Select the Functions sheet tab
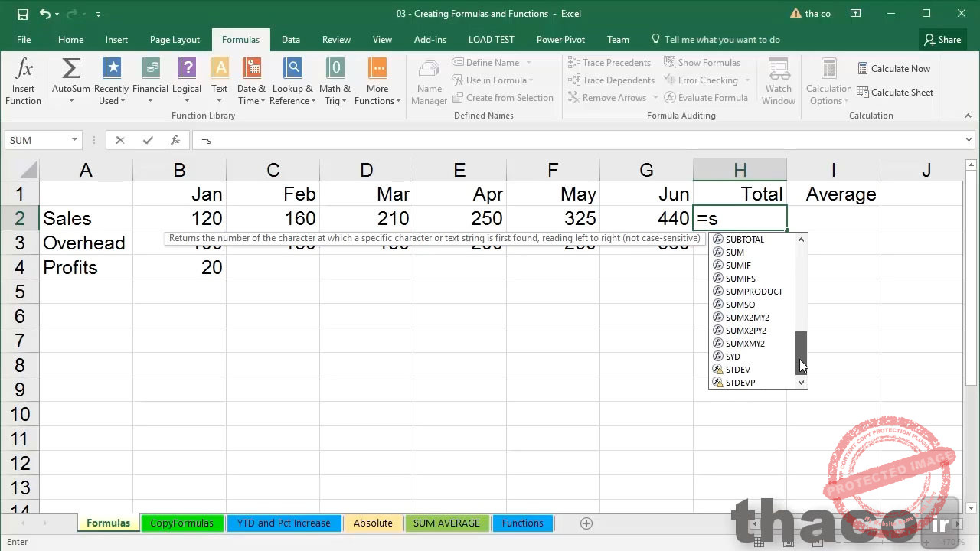 523,523
